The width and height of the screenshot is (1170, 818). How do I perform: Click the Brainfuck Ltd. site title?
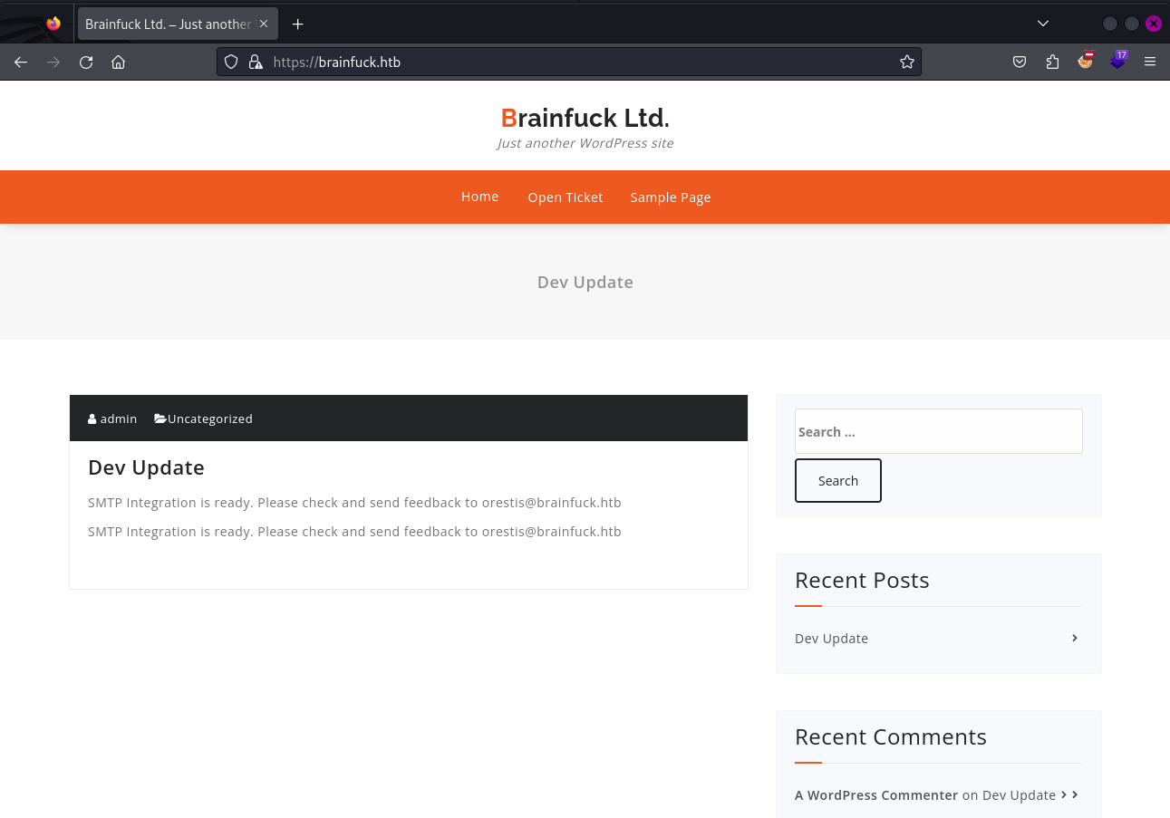(585, 118)
